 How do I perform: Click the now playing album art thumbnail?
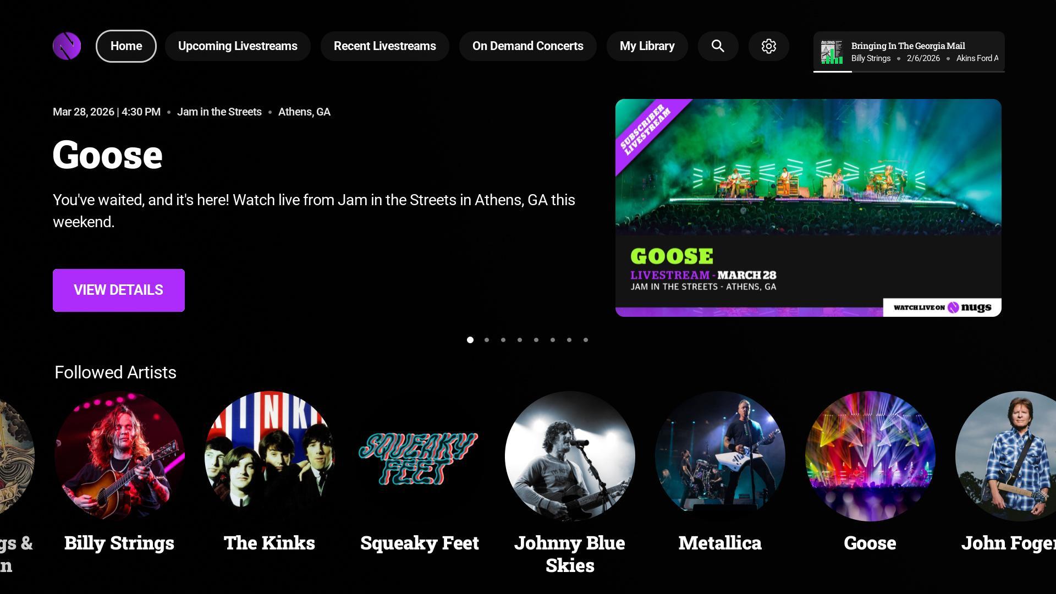coord(832,52)
